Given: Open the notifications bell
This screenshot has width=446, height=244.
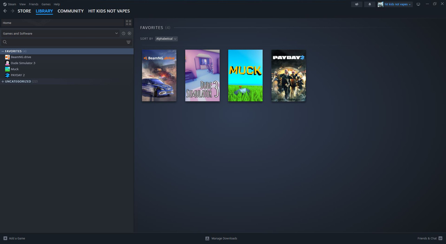Looking at the screenshot, I should [x=370, y=4].
